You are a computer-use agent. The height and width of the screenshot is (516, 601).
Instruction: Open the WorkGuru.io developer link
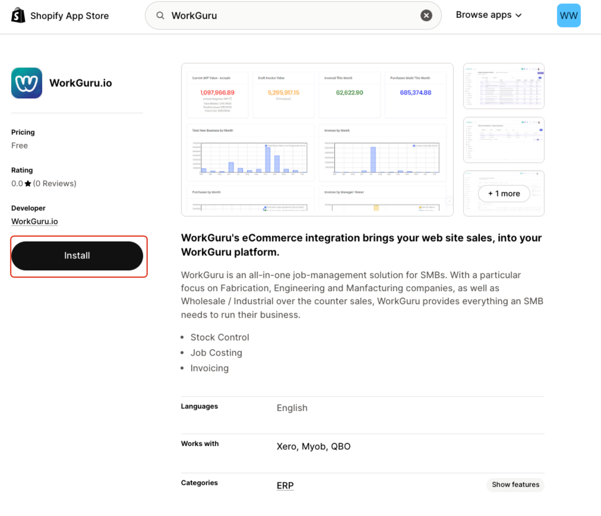(x=35, y=222)
